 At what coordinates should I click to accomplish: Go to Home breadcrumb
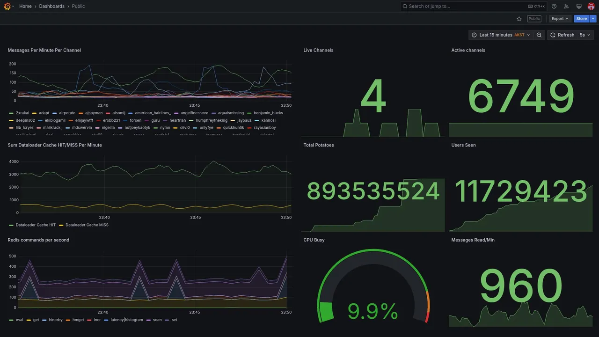25,6
